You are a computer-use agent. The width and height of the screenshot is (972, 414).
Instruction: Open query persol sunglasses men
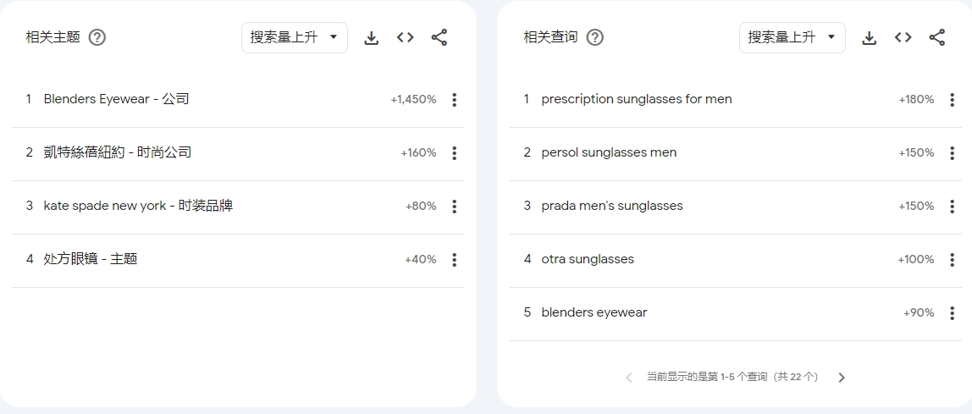[x=609, y=152]
